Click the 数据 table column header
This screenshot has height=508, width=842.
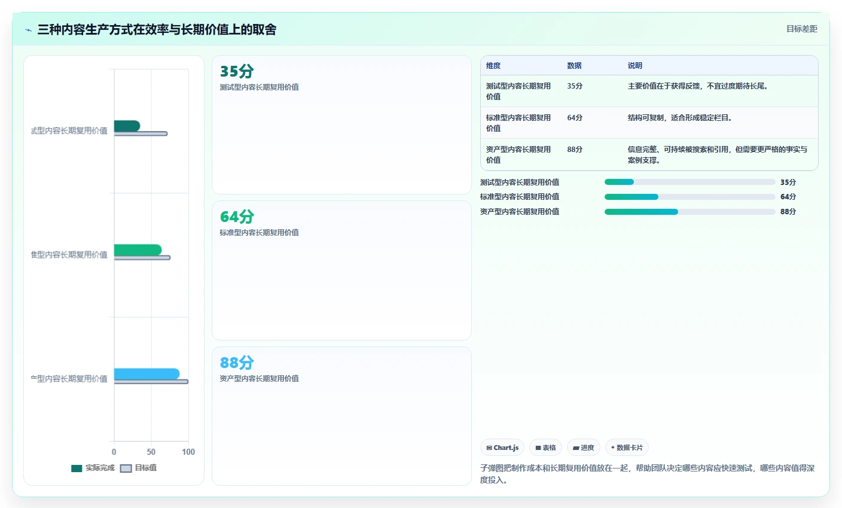pyautogui.click(x=574, y=66)
